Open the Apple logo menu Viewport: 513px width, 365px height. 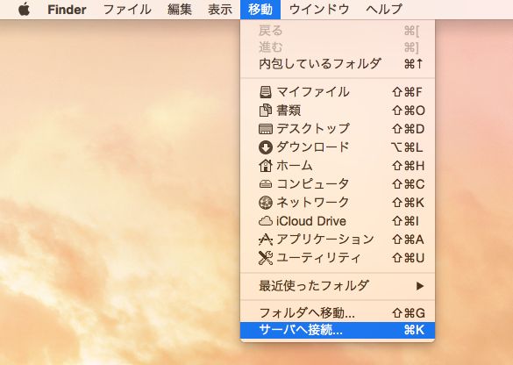tap(25, 9)
